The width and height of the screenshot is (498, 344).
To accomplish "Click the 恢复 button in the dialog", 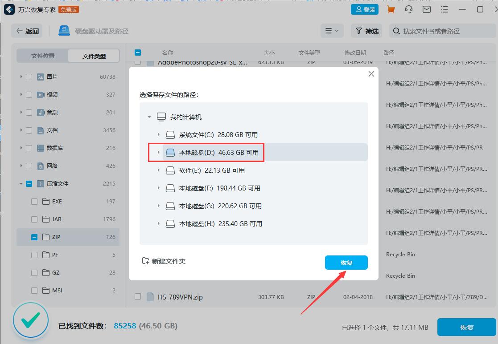I will click(x=346, y=263).
